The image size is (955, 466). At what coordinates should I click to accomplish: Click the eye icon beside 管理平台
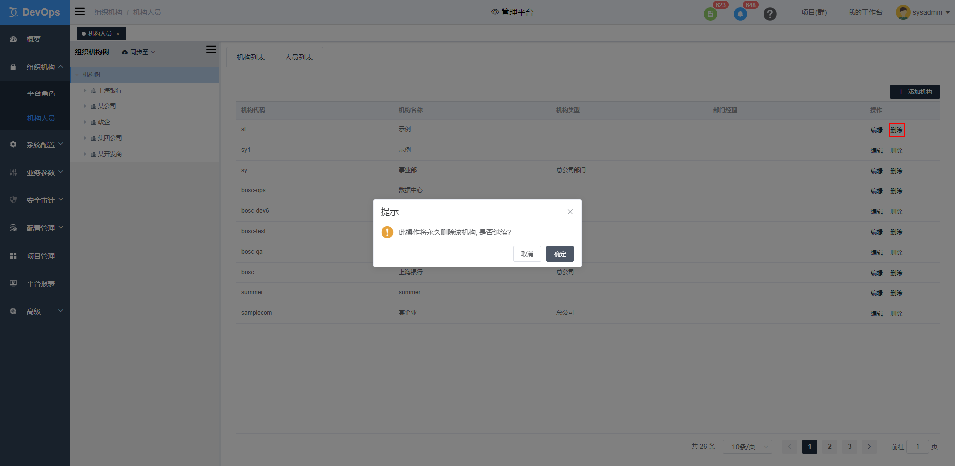tap(495, 12)
